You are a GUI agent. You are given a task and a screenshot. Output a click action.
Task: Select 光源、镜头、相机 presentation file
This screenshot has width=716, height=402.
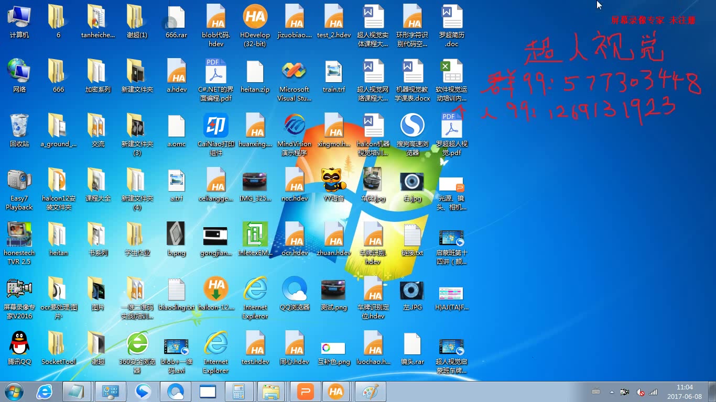(x=452, y=193)
